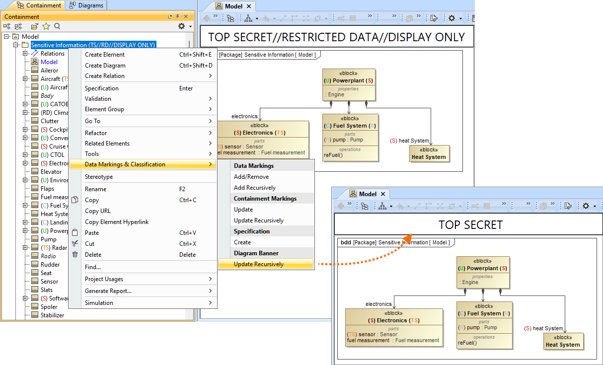The image size is (603, 365).
Task: Click the Cut scissors icon in context menu
Action: [75, 243]
